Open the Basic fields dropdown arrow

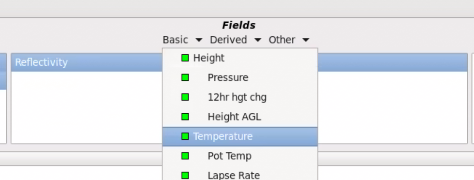pyautogui.click(x=199, y=40)
